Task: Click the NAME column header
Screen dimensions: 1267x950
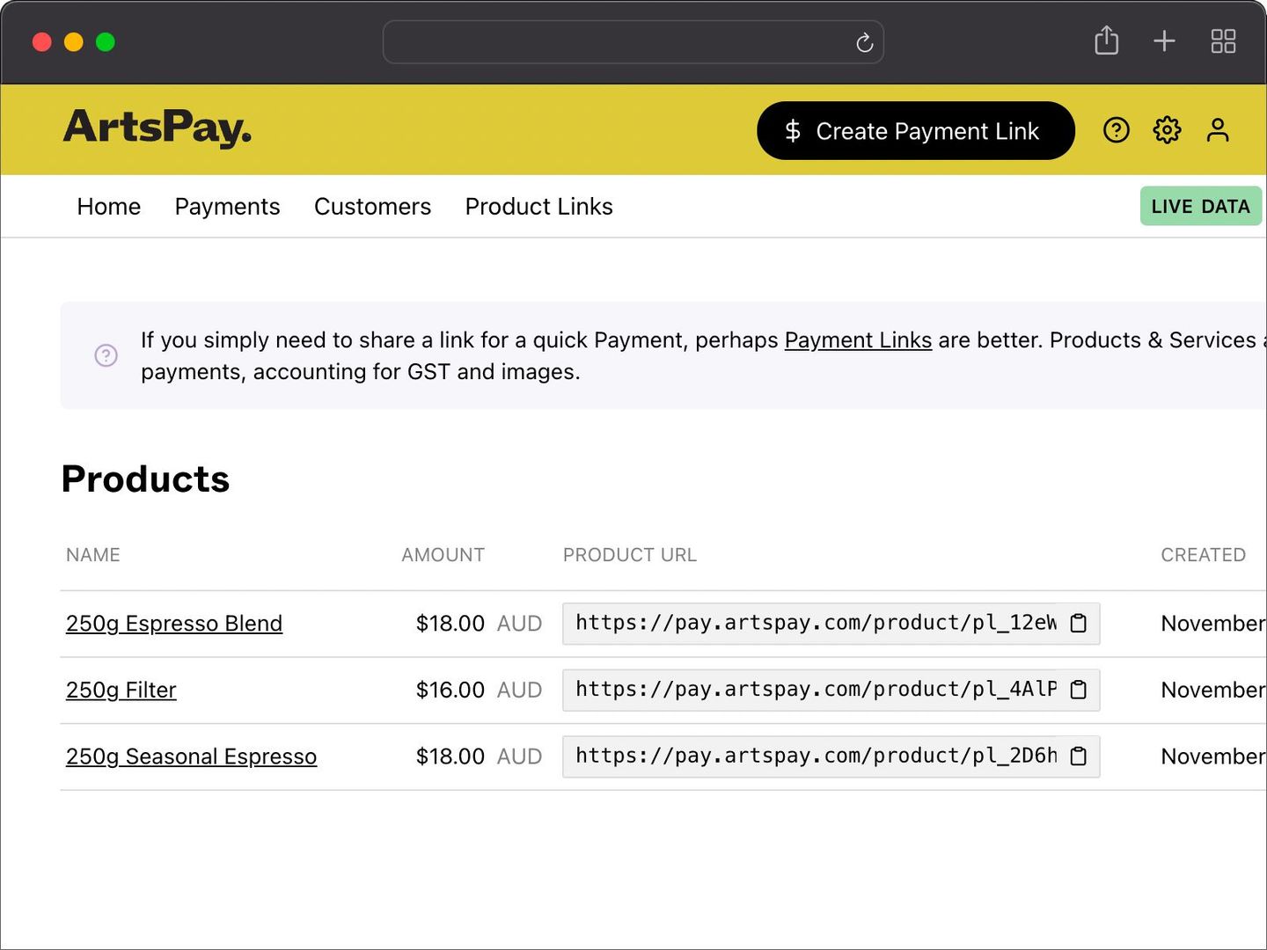Action: pyautogui.click(x=93, y=555)
